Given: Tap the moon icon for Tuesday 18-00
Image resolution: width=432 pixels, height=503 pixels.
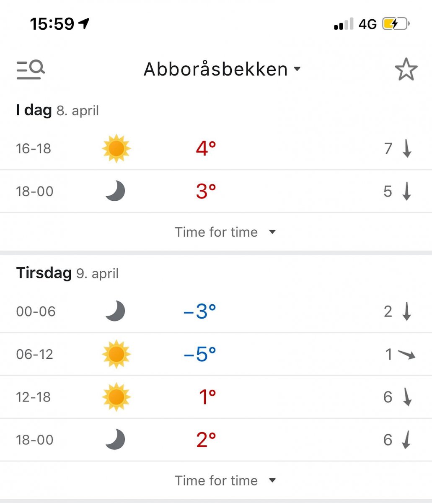Looking at the screenshot, I should pos(115,440).
